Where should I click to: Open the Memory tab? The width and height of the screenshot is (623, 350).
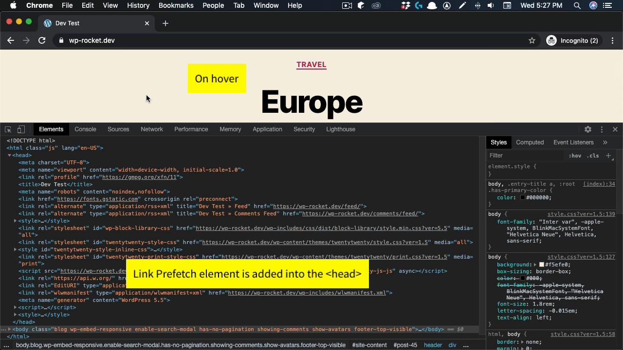[x=230, y=129]
